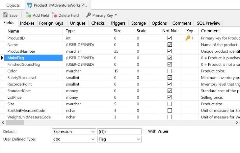Click the default value ((1)) input field

(x=119, y=132)
